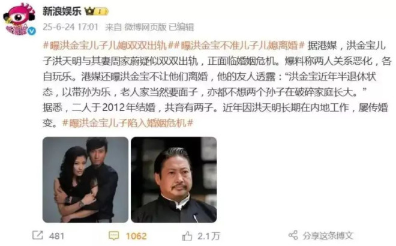
Task: Open hashtag 曝洪金宝儿子陷入婚姻危机
Action: pyautogui.click(x=128, y=123)
